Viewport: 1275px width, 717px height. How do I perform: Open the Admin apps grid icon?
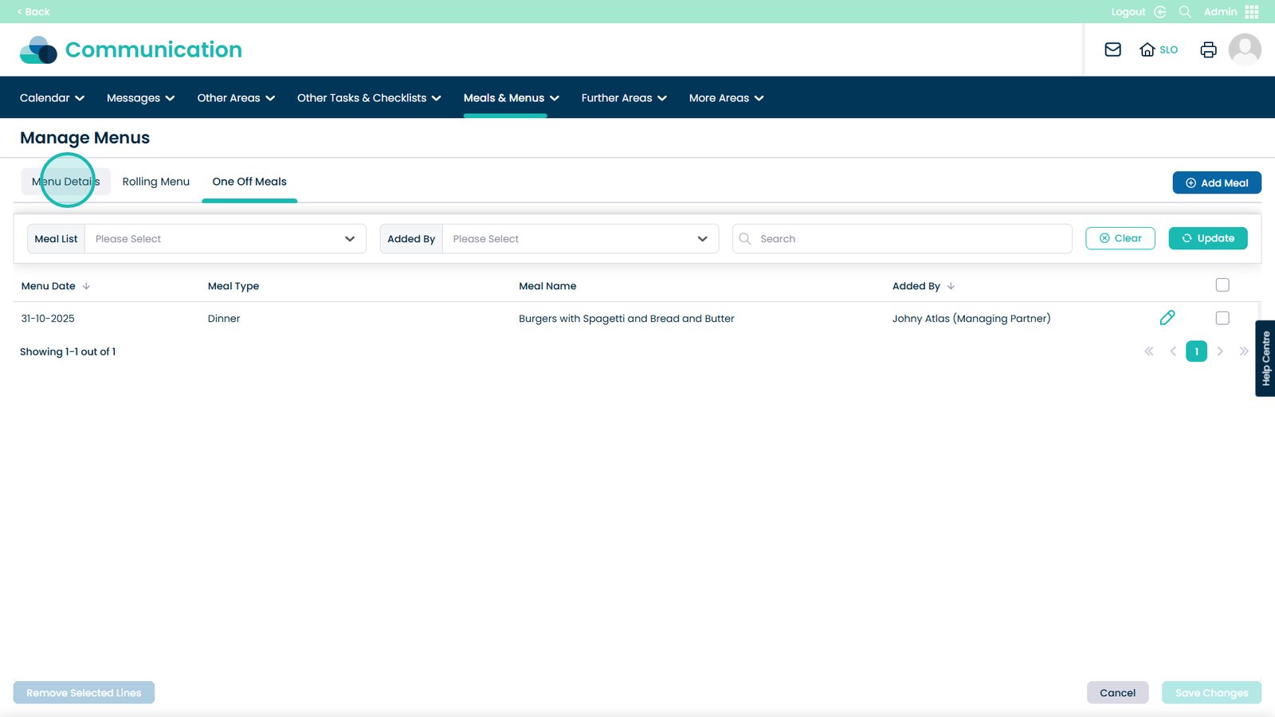pos(1252,12)
